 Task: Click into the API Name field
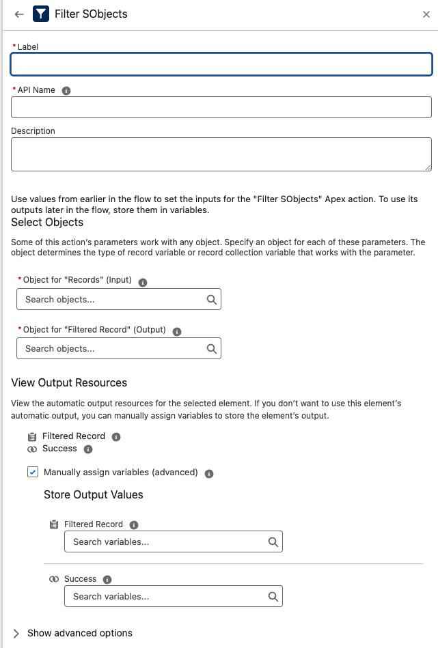click(221, 107)
